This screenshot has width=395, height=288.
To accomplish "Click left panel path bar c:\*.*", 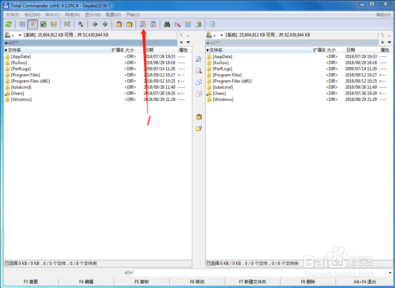I will tap(91, 43).
